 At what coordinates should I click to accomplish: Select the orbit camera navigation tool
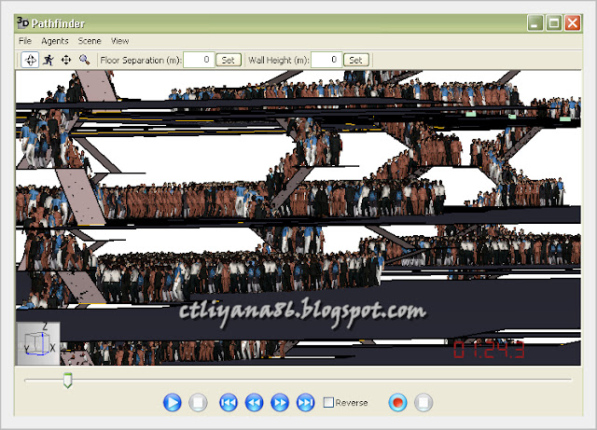coord(30,61)
